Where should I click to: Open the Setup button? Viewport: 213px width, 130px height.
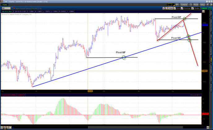click(202, 5)
